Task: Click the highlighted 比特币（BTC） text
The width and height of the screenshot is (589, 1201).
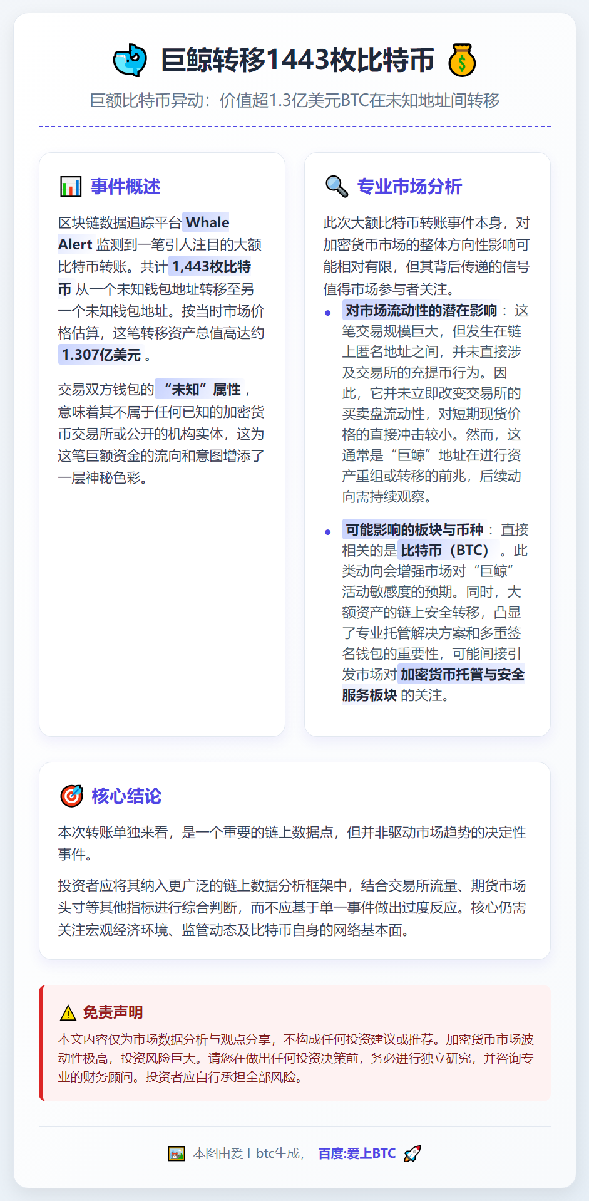Action: (x=448, y=551)
